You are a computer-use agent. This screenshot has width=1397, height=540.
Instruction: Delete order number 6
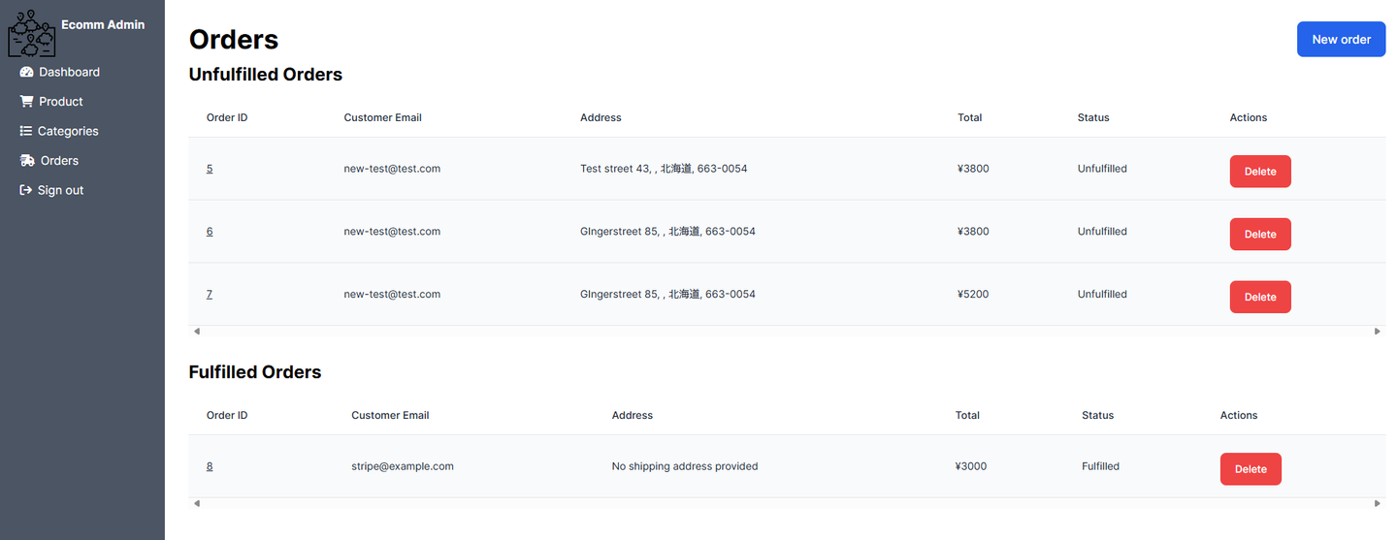(x=1259, y=234)
